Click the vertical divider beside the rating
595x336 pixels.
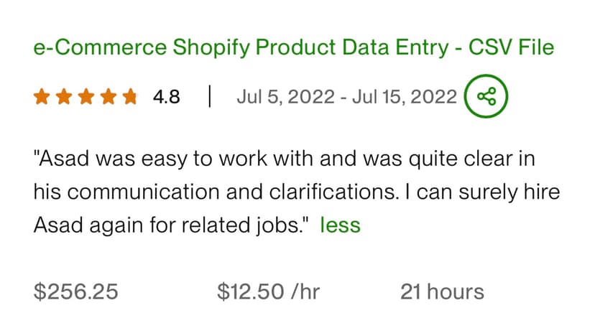(209, 96)
